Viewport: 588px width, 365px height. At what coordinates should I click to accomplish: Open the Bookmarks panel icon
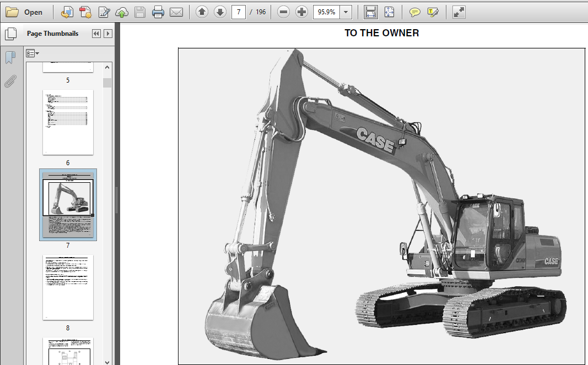click(x=10, y=57)
